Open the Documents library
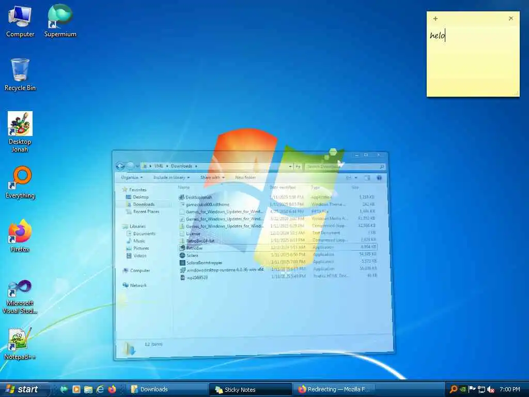 click(x=141, y=234)
